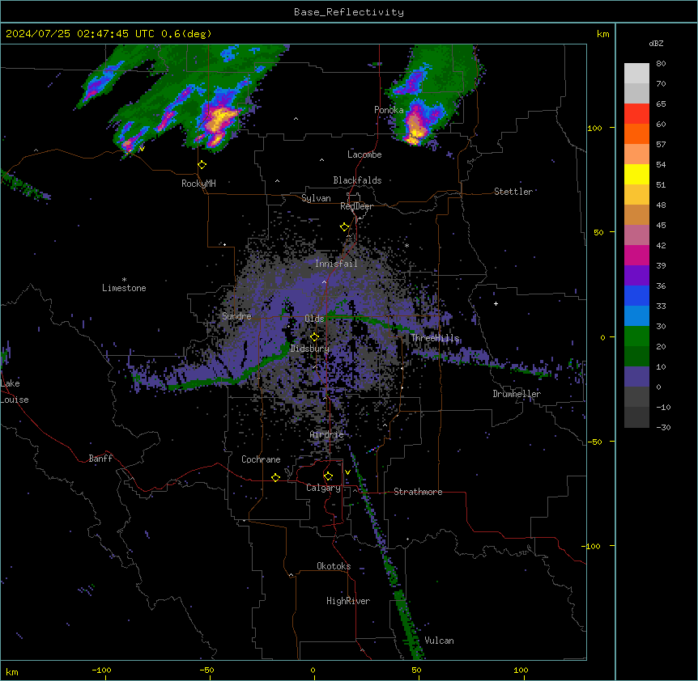The image size is (698, 681).
Task: Select the yellow diamond marker below Olds
Action: tap(314, 337)
